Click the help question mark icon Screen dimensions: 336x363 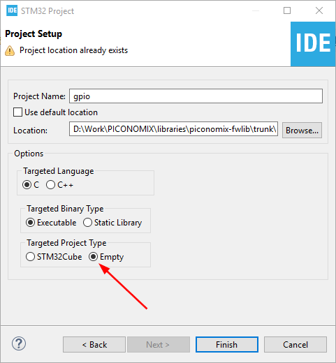[19, 343]
